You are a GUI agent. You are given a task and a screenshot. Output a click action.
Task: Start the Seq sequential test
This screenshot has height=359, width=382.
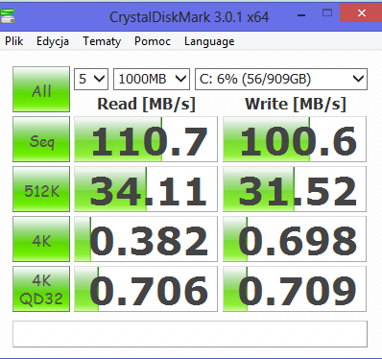41,139
